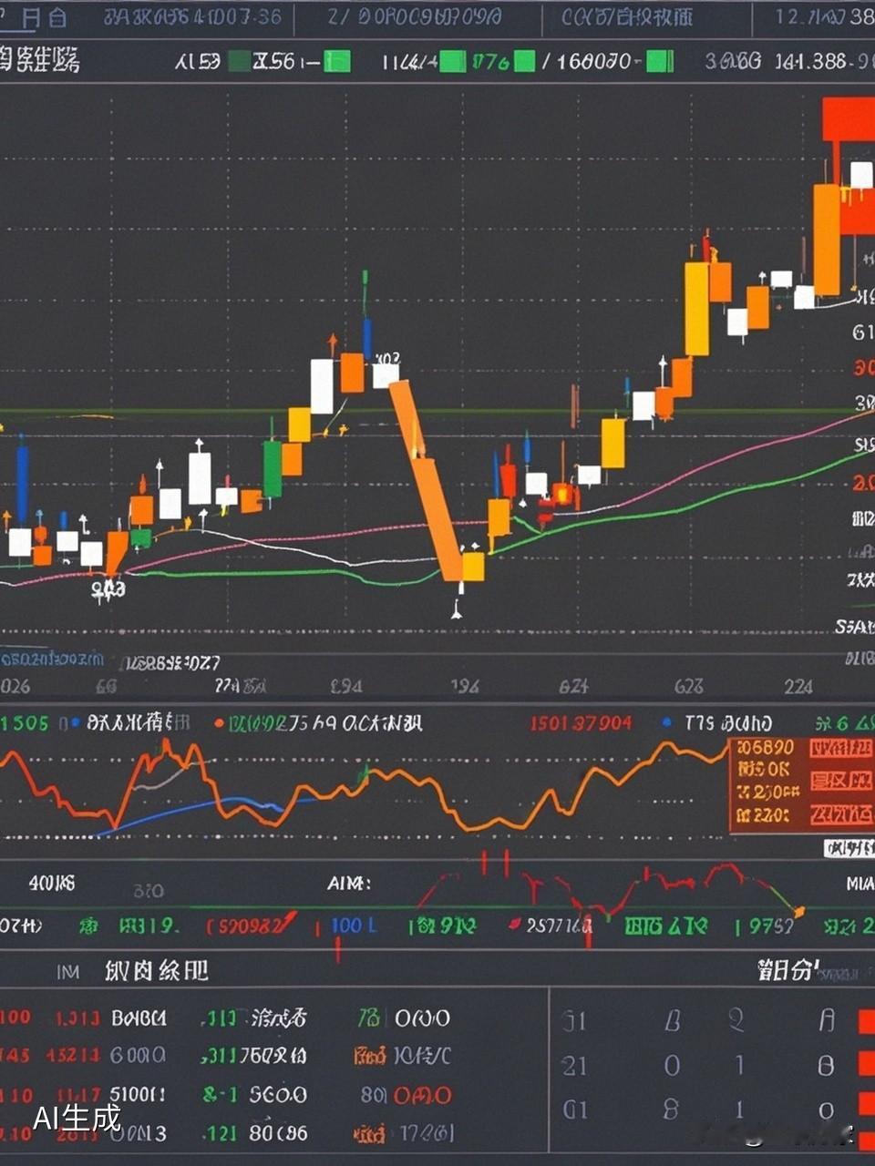
Task: Click the 'AIM:' label in the lower panel
Action: pos(349,883)
